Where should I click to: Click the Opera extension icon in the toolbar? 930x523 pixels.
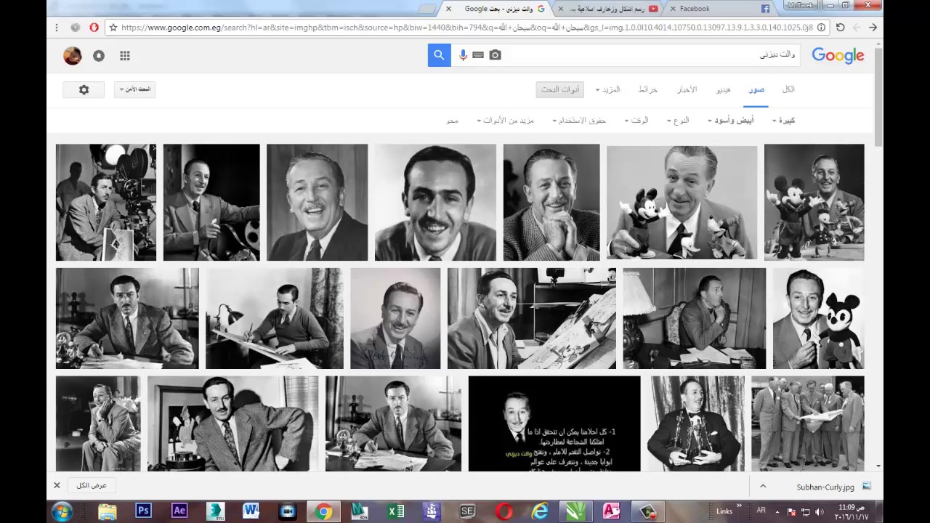pos(94,28)
